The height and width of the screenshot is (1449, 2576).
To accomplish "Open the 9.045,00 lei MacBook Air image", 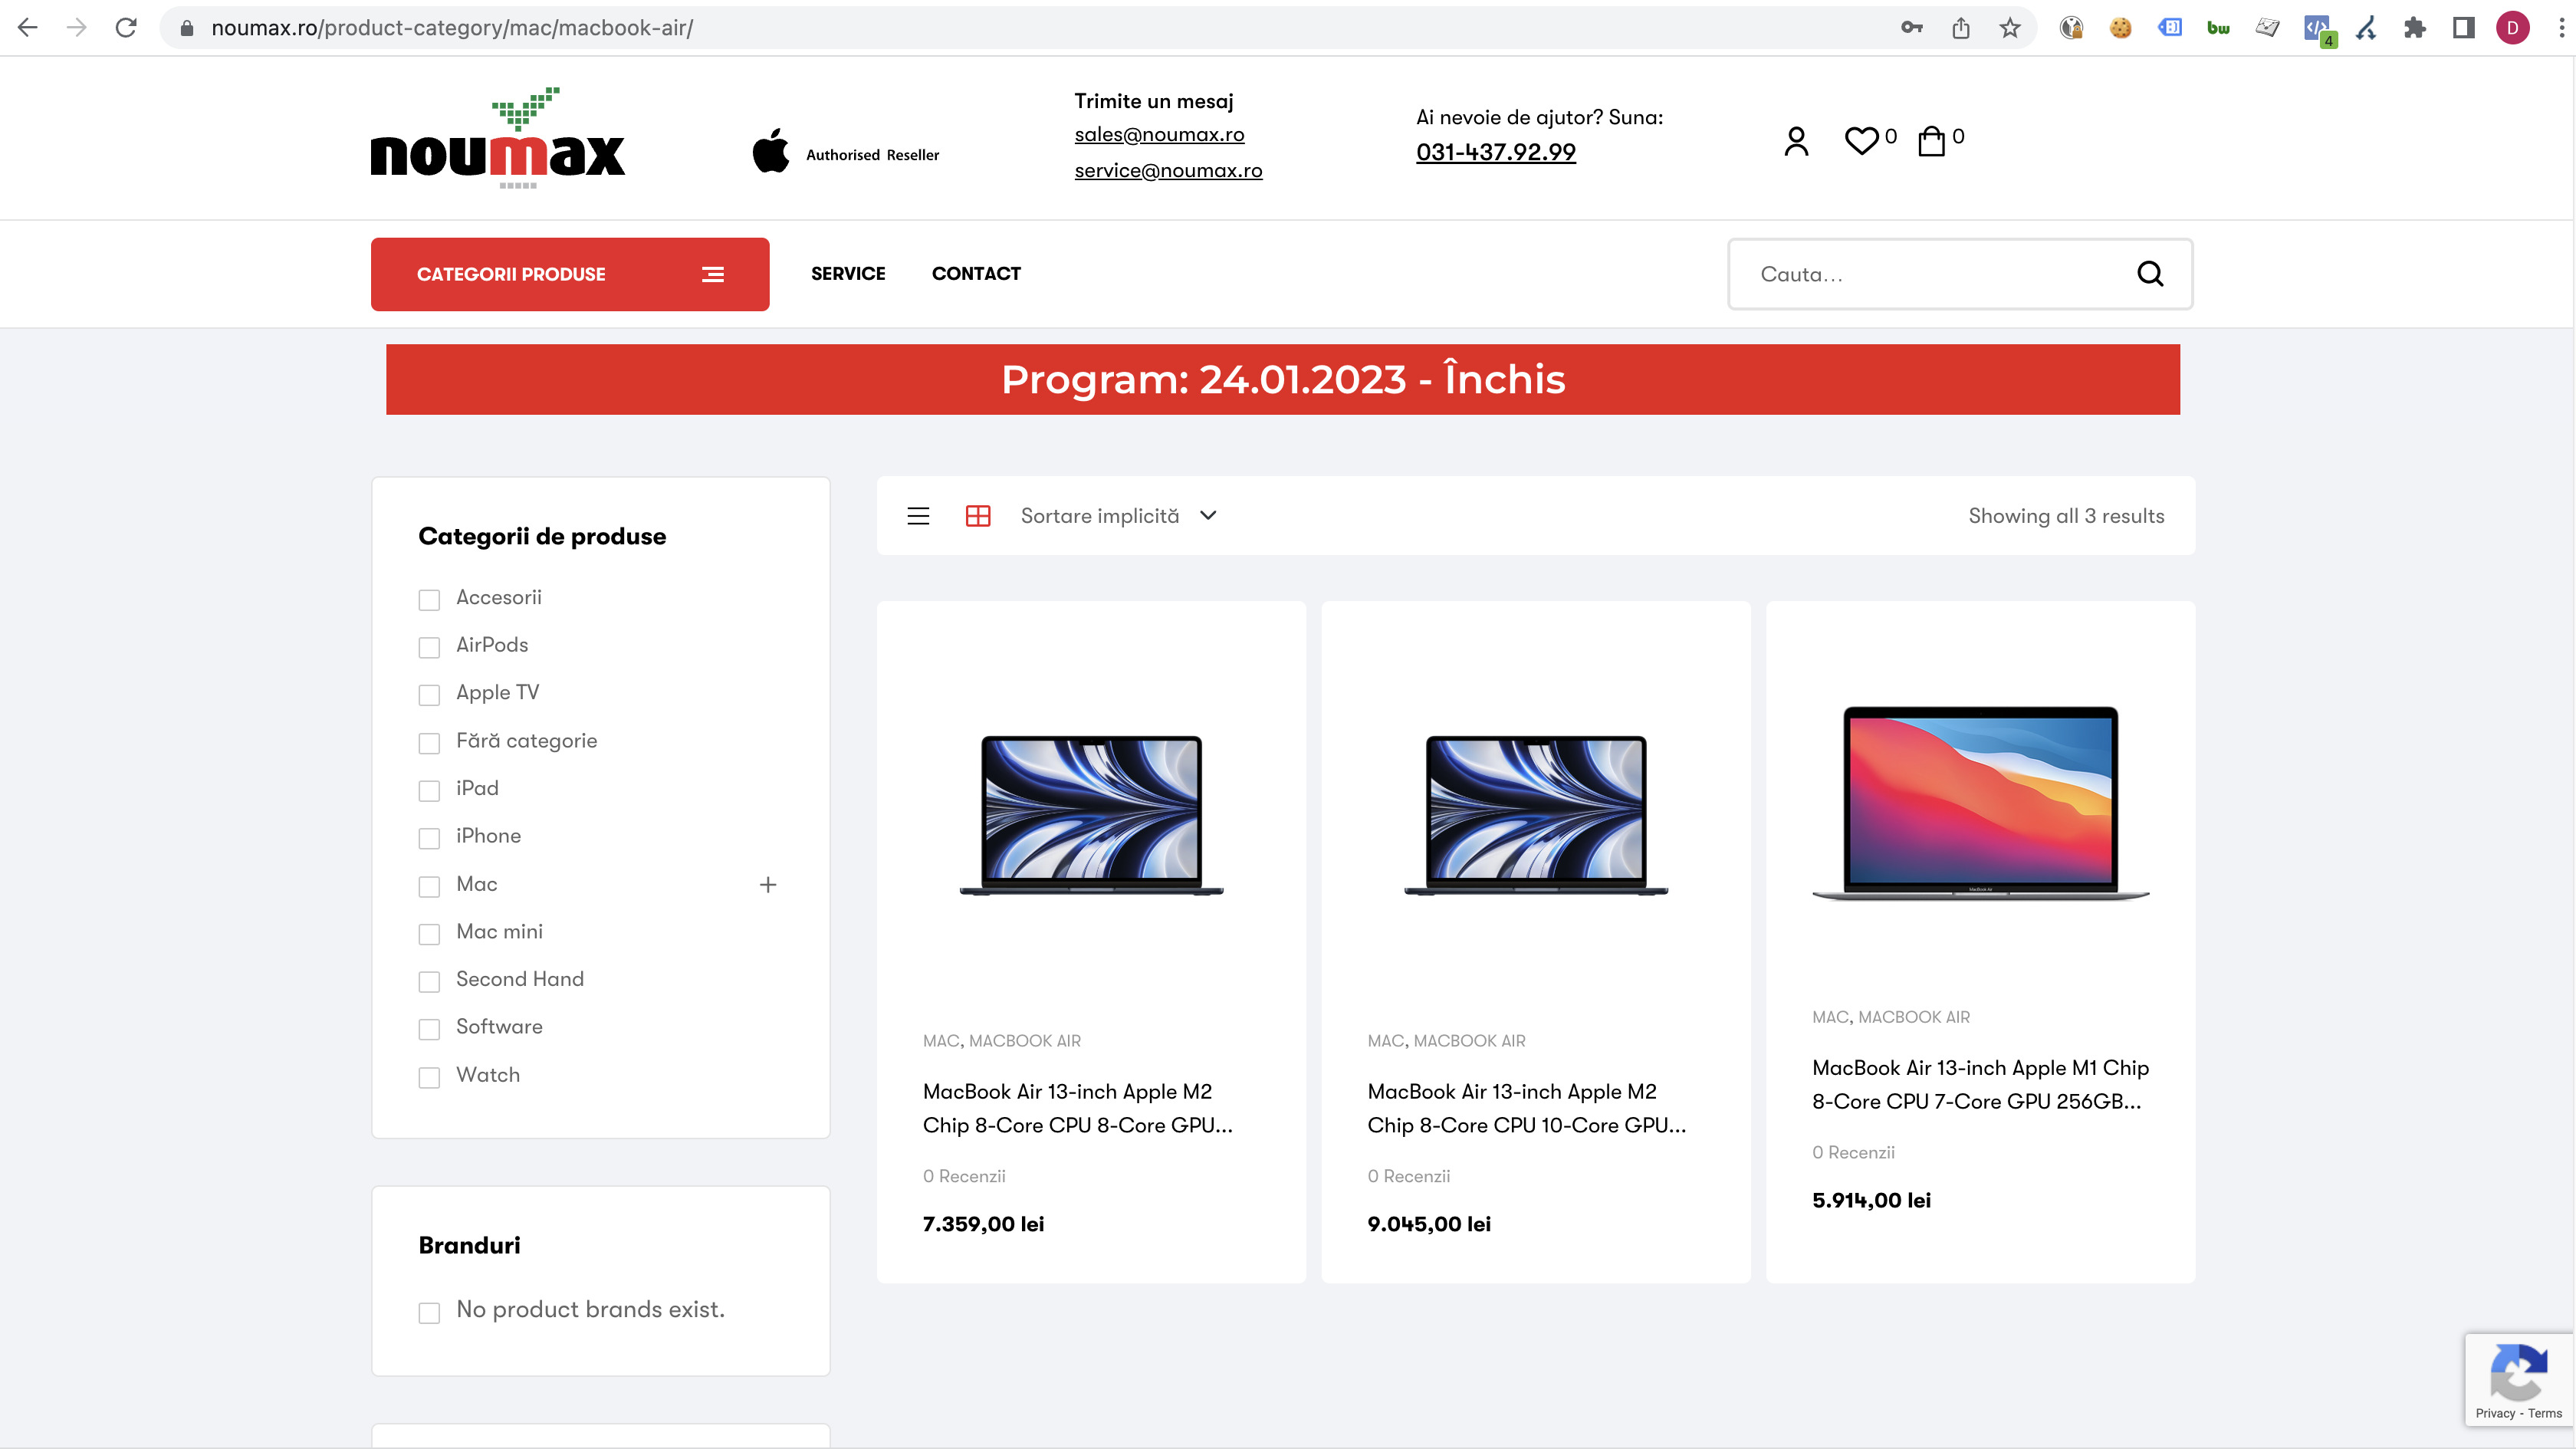I will tap(1535, 815).
